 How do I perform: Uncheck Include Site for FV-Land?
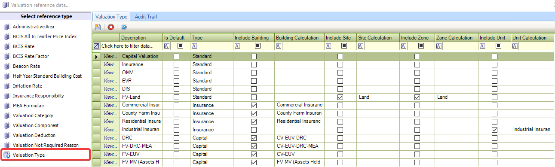340,97
